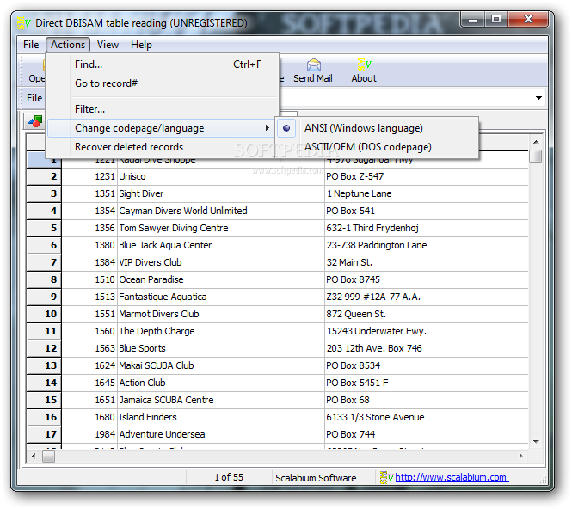
Task: Click the Send Mail envelope icon
Action: (314, 65)
